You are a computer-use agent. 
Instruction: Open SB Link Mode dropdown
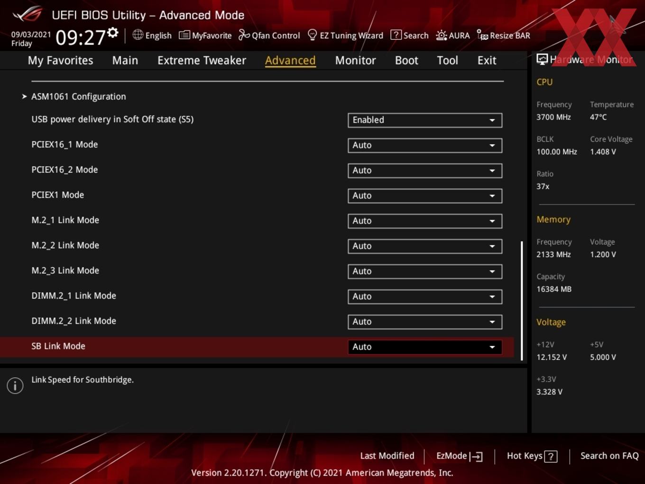424,347
